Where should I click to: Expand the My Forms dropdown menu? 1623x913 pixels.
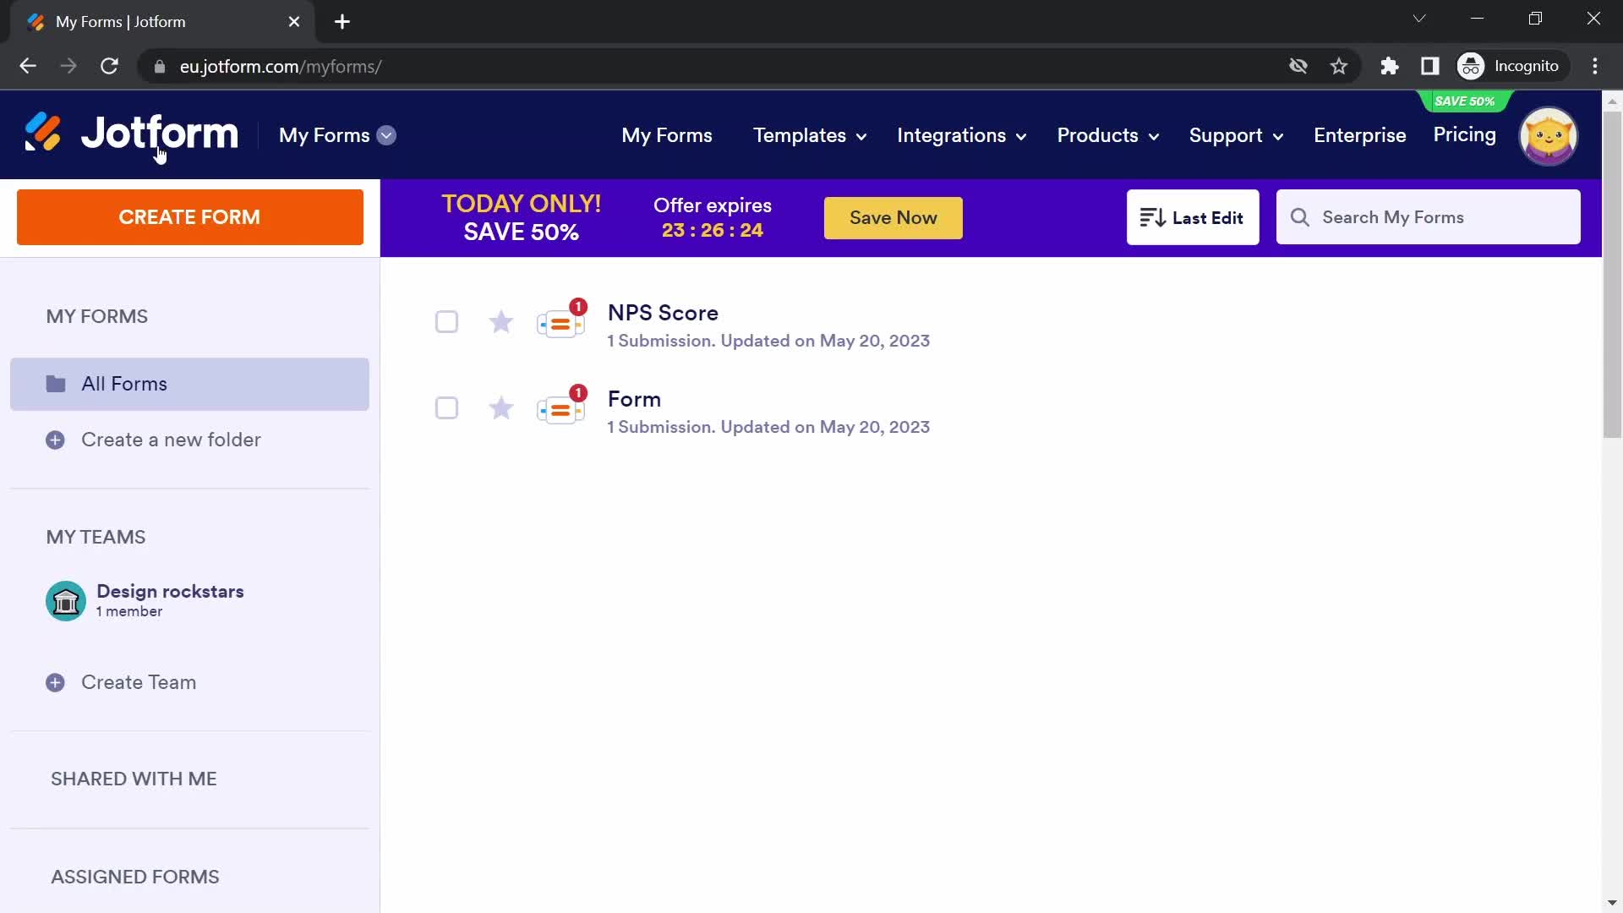[387, 135]
